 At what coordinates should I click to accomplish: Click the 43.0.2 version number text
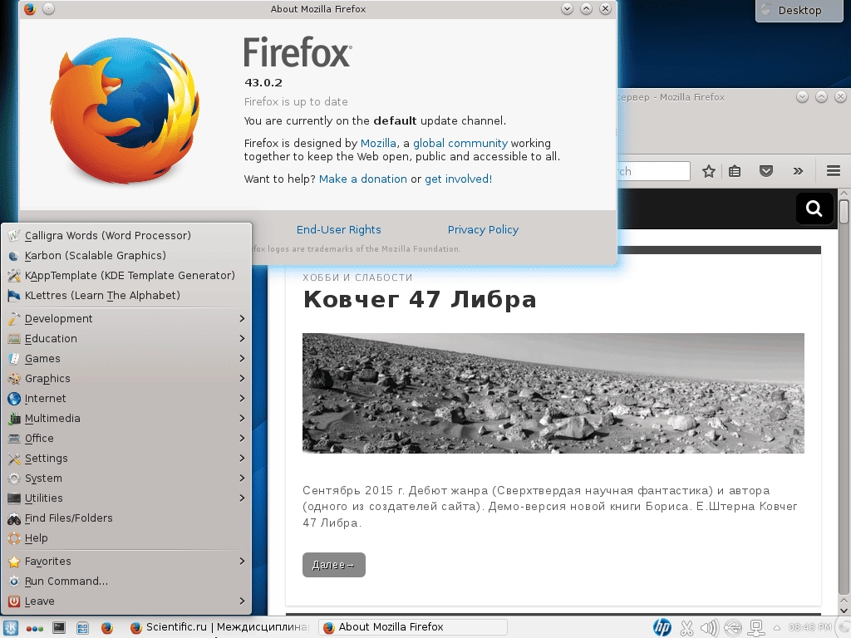point(263,82)
